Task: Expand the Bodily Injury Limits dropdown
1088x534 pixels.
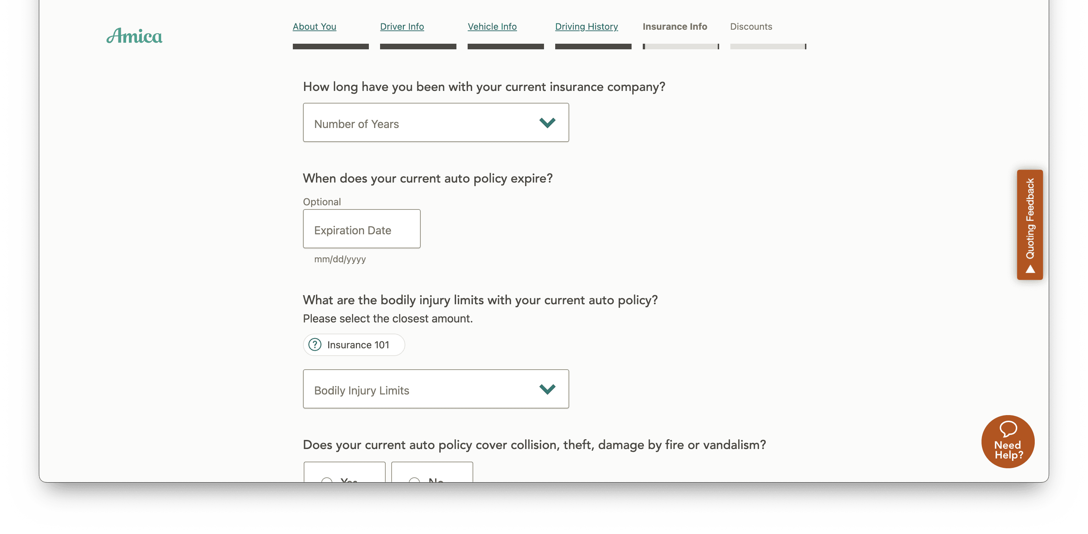Action: click(x=436, y=389)
